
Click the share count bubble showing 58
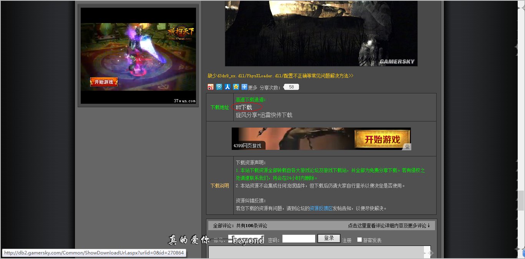click(291, 87)
